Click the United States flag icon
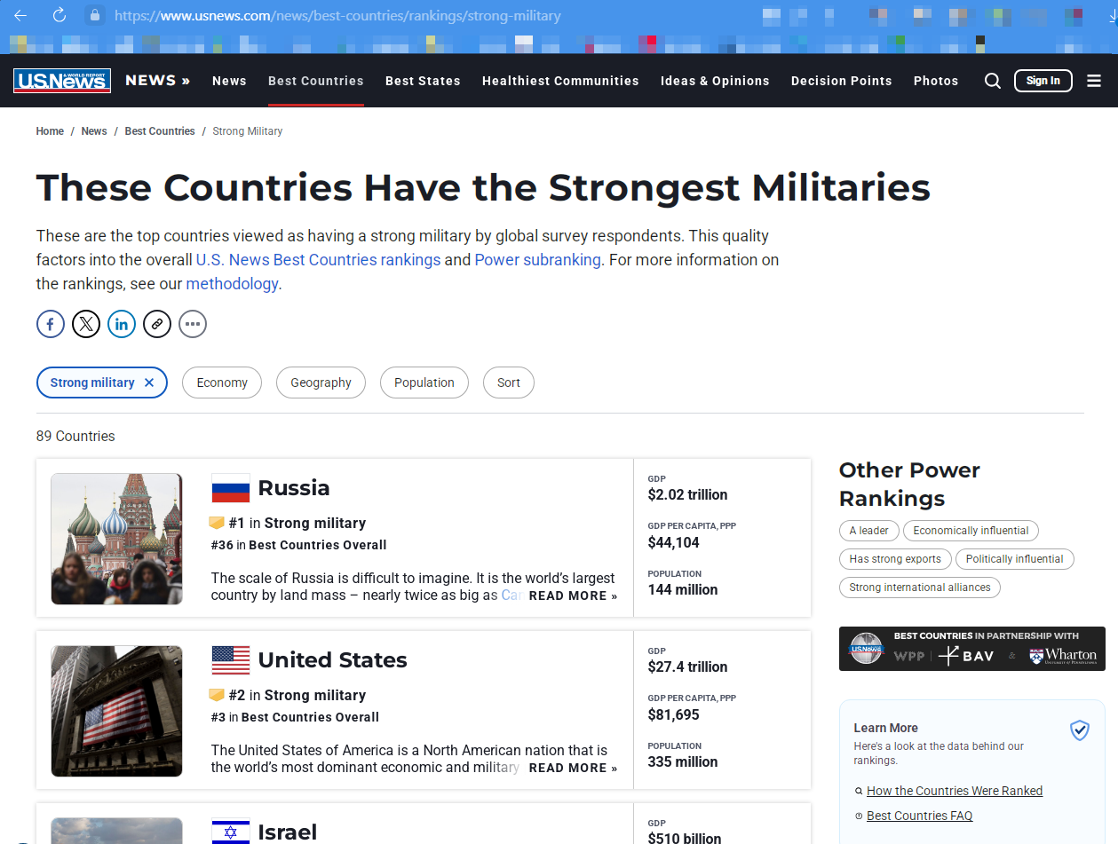 [231, 660]
